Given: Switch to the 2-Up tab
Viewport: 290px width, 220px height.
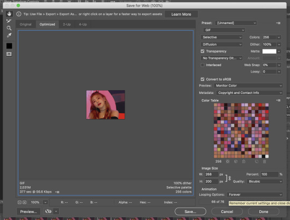Looking at the screenshot, I should tap(67, 24).
